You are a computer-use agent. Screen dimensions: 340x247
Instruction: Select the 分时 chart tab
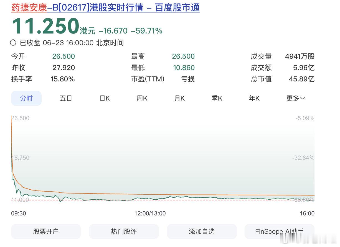tap(26, 98)
